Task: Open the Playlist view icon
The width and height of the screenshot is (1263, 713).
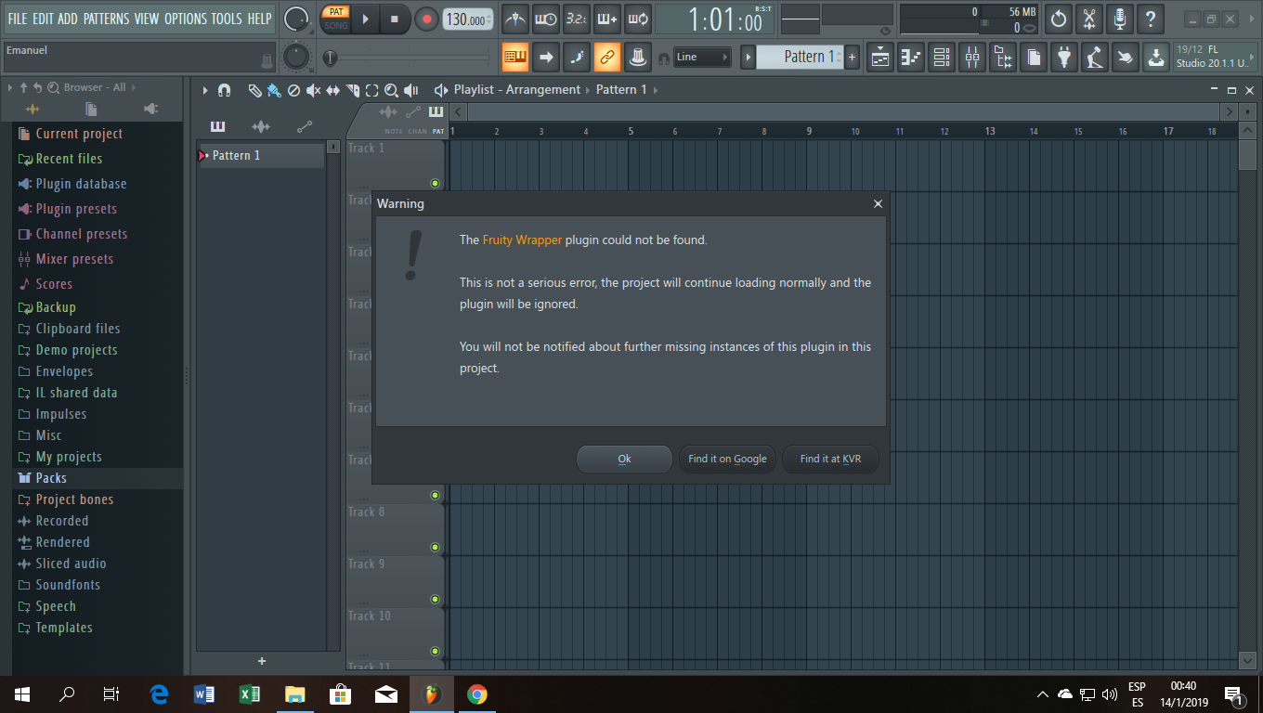Action: pyautogui.click(x=880, y=57)
